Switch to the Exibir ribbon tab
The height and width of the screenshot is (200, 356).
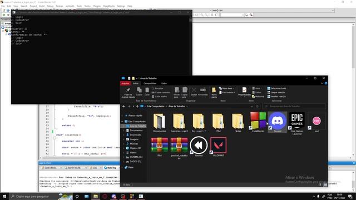click(164, 83)
